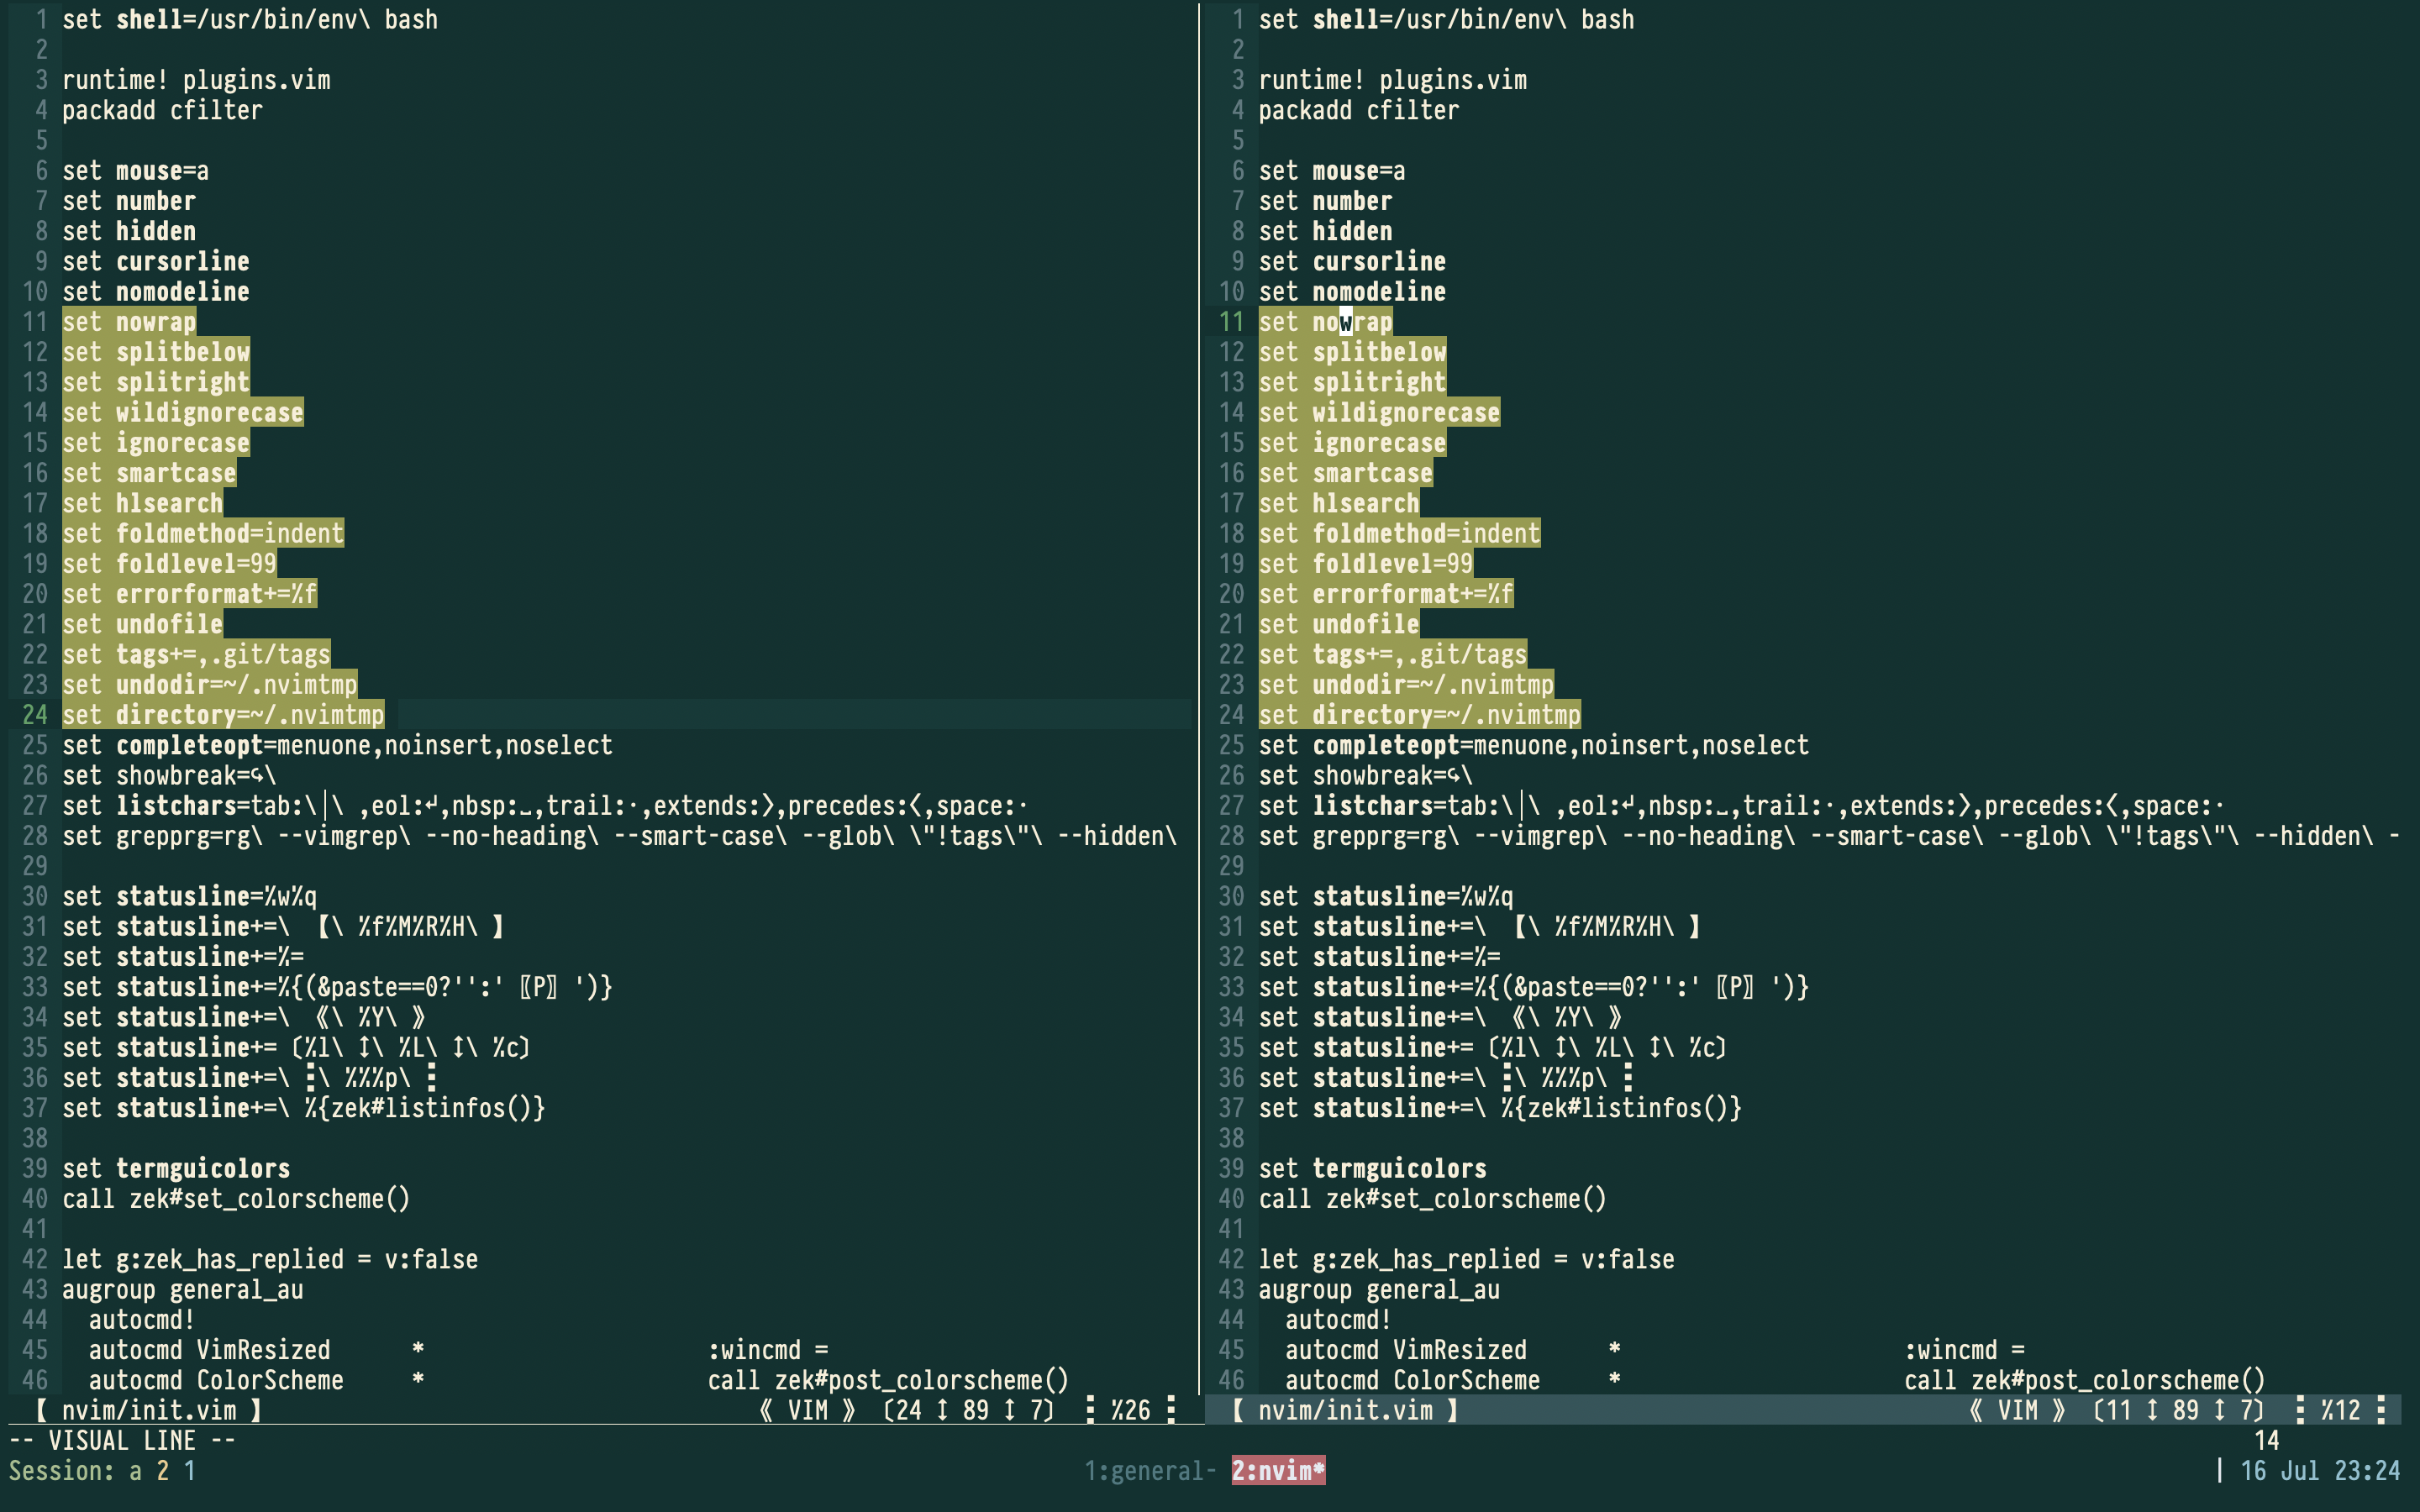Screen dimensions: 2420x1512
Task: Click the right pane's nvim/init.vim statusline filename
Action: pyautogui.click(x=1345, y=1410)
